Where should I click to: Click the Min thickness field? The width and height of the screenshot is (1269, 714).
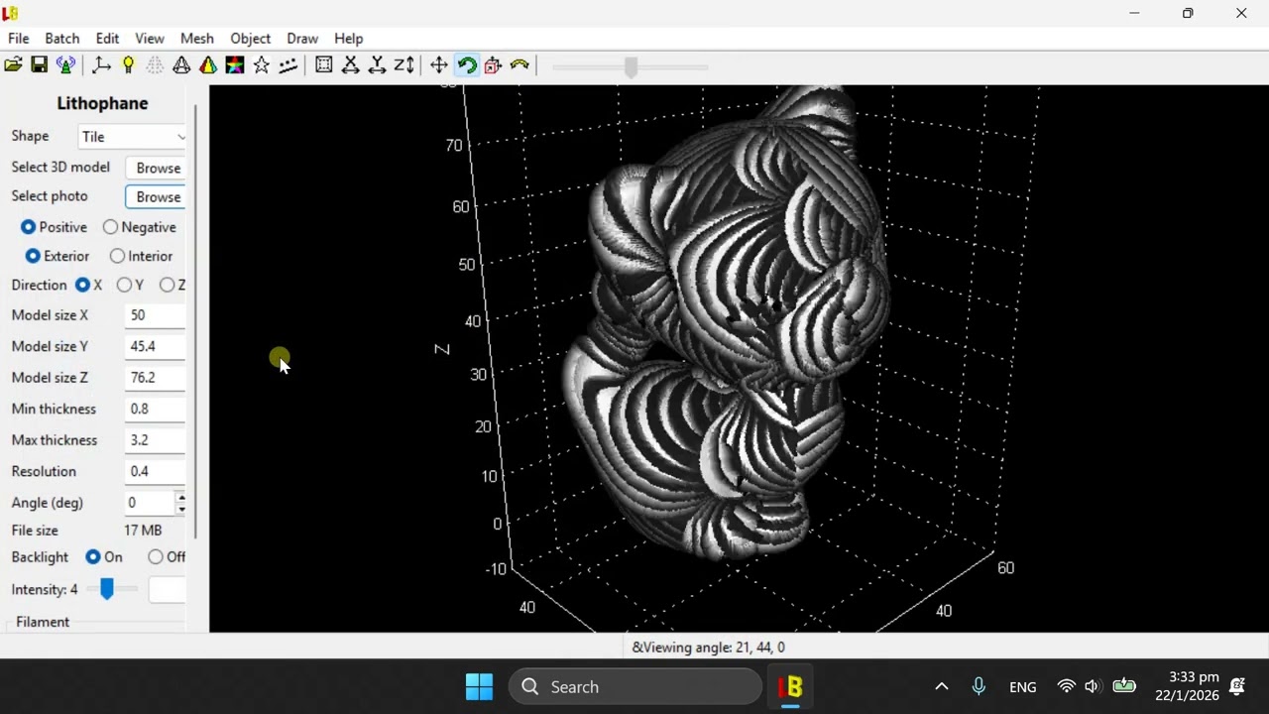156,410
